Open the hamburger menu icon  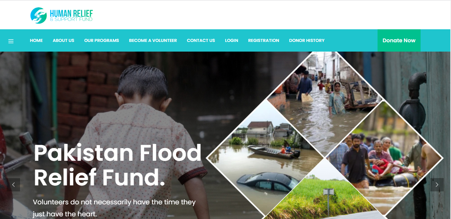tap(11, 41)
